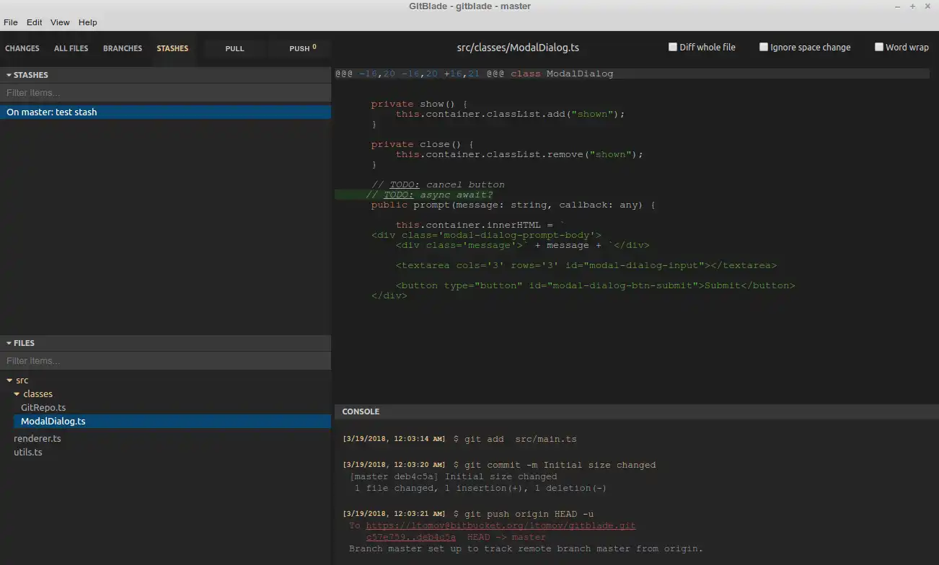Click the 'TODO: cancel button' comment line
The image size is (939, 565).
[438, 184]
